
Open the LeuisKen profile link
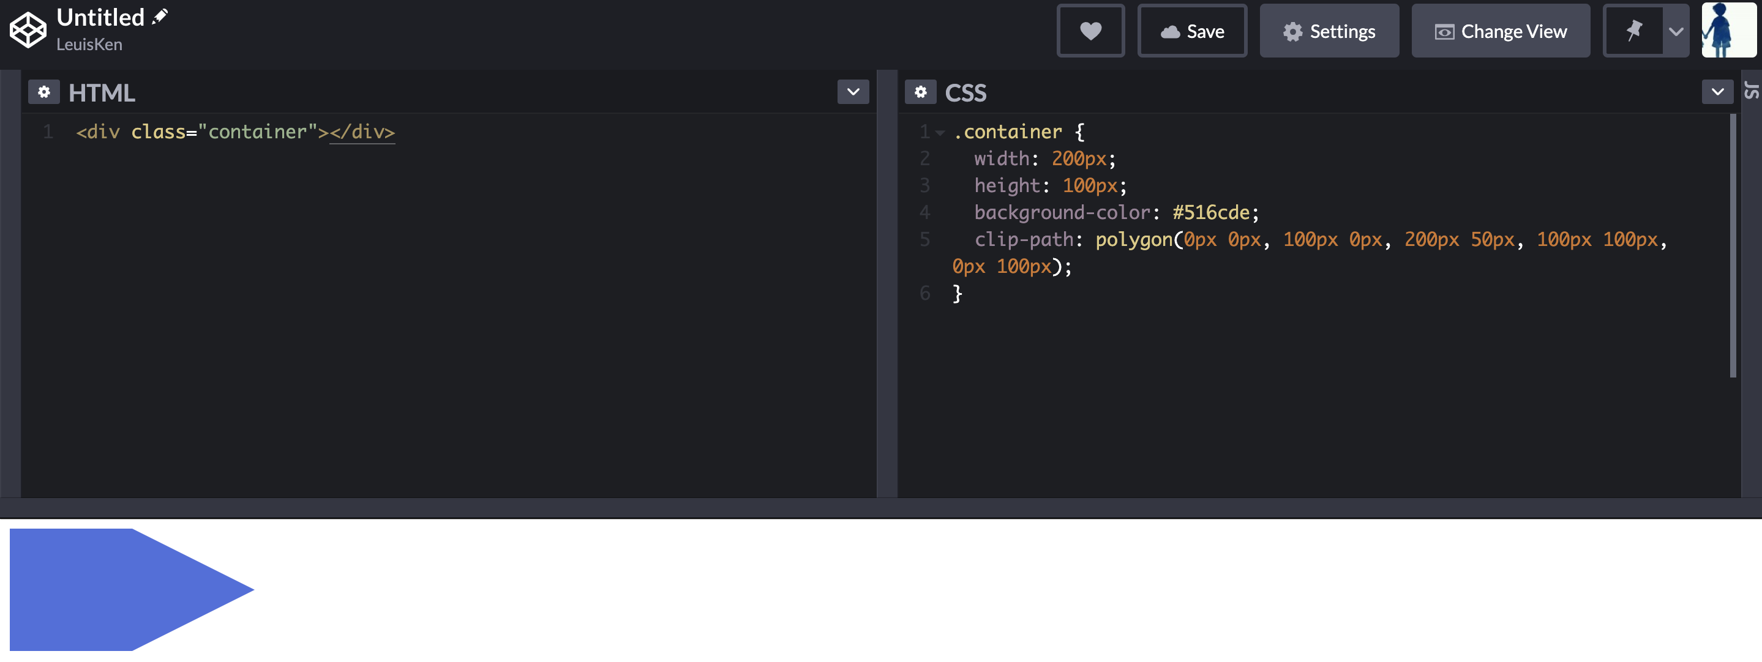pyautogui.click(x=89, y=45)
